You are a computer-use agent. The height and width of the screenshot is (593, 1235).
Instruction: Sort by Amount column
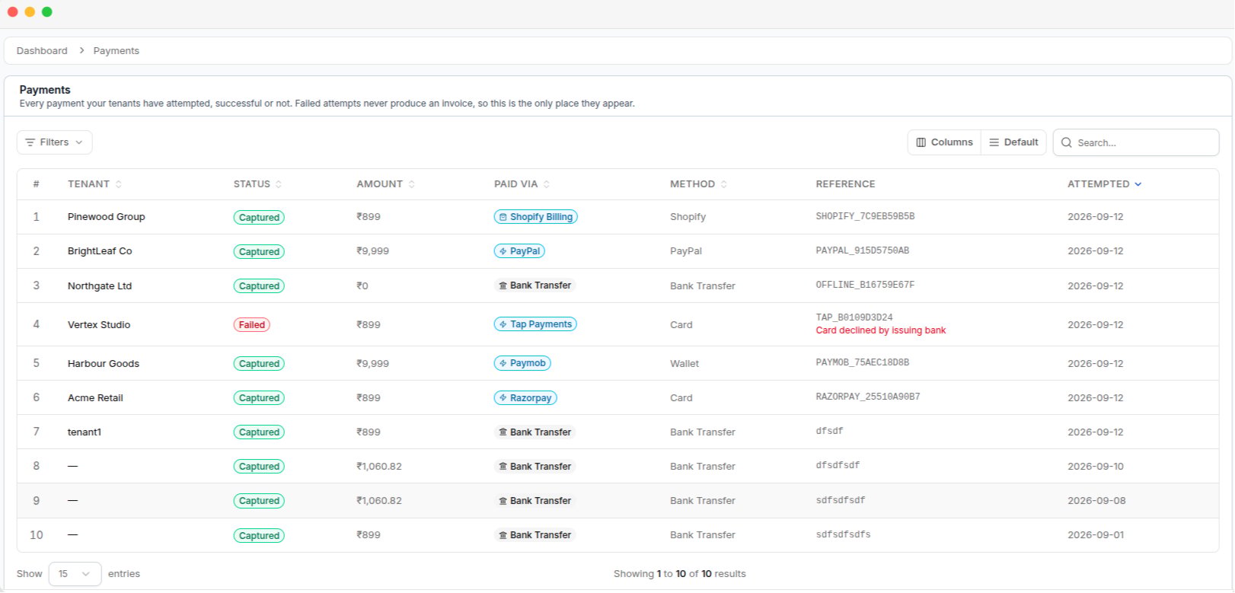click(385, 184)
